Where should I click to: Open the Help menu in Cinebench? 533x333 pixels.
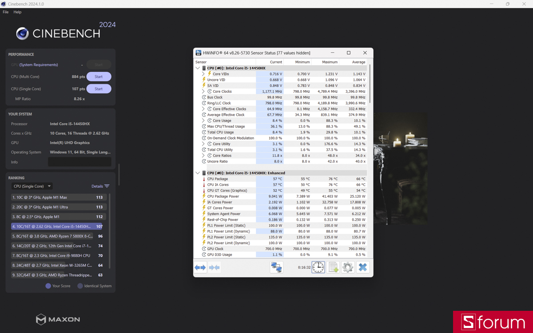[x=17, y=12]
